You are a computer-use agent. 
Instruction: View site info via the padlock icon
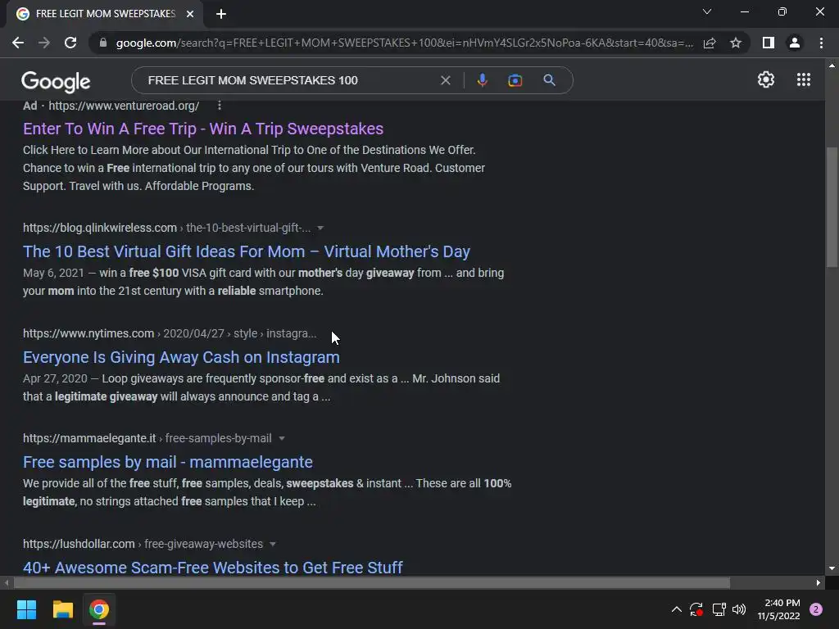point(103,43)
